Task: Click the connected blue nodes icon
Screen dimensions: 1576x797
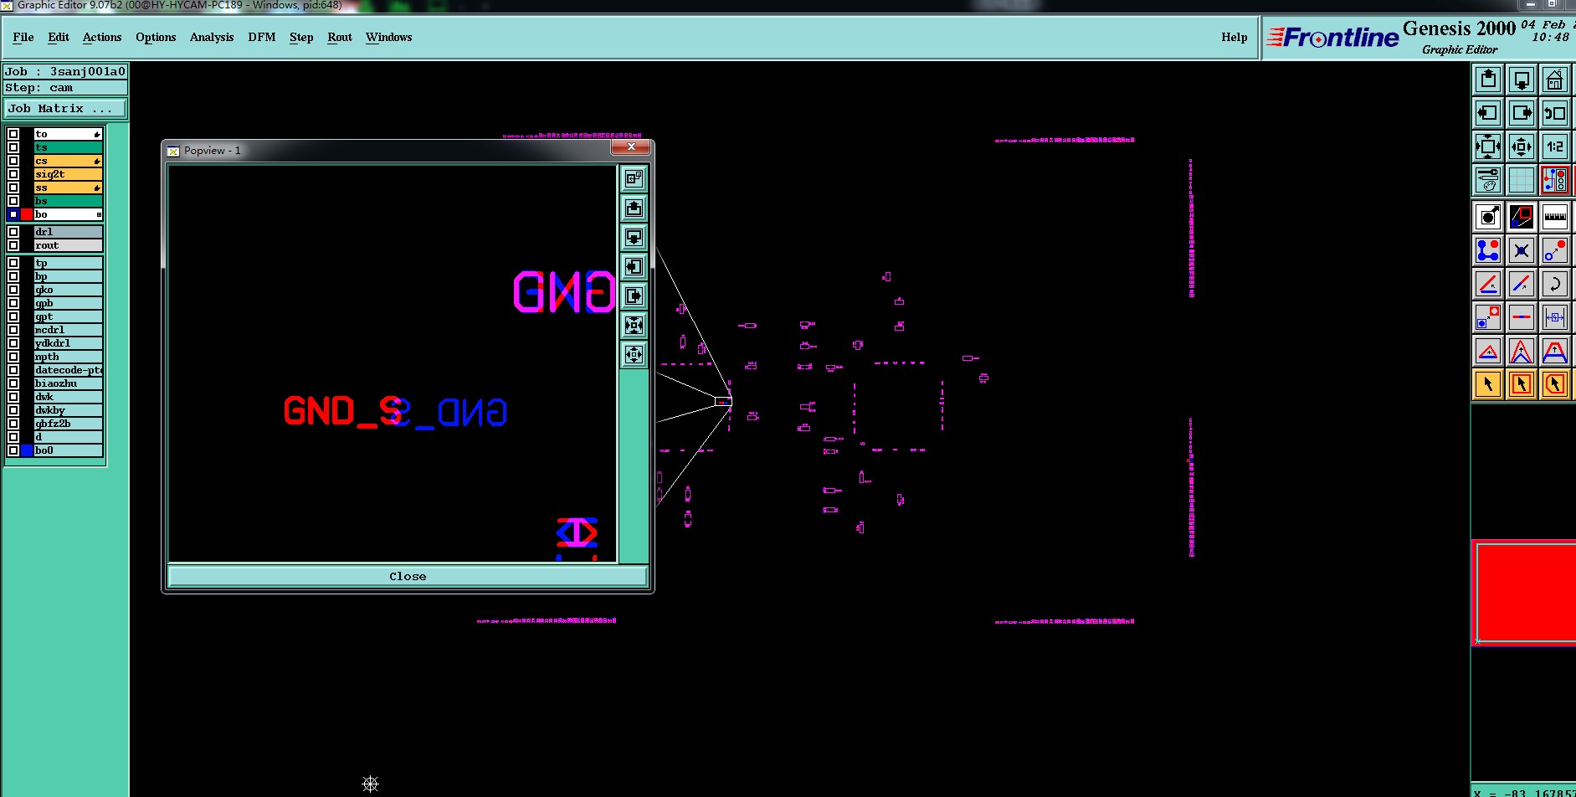Action: click(1488, 250)
